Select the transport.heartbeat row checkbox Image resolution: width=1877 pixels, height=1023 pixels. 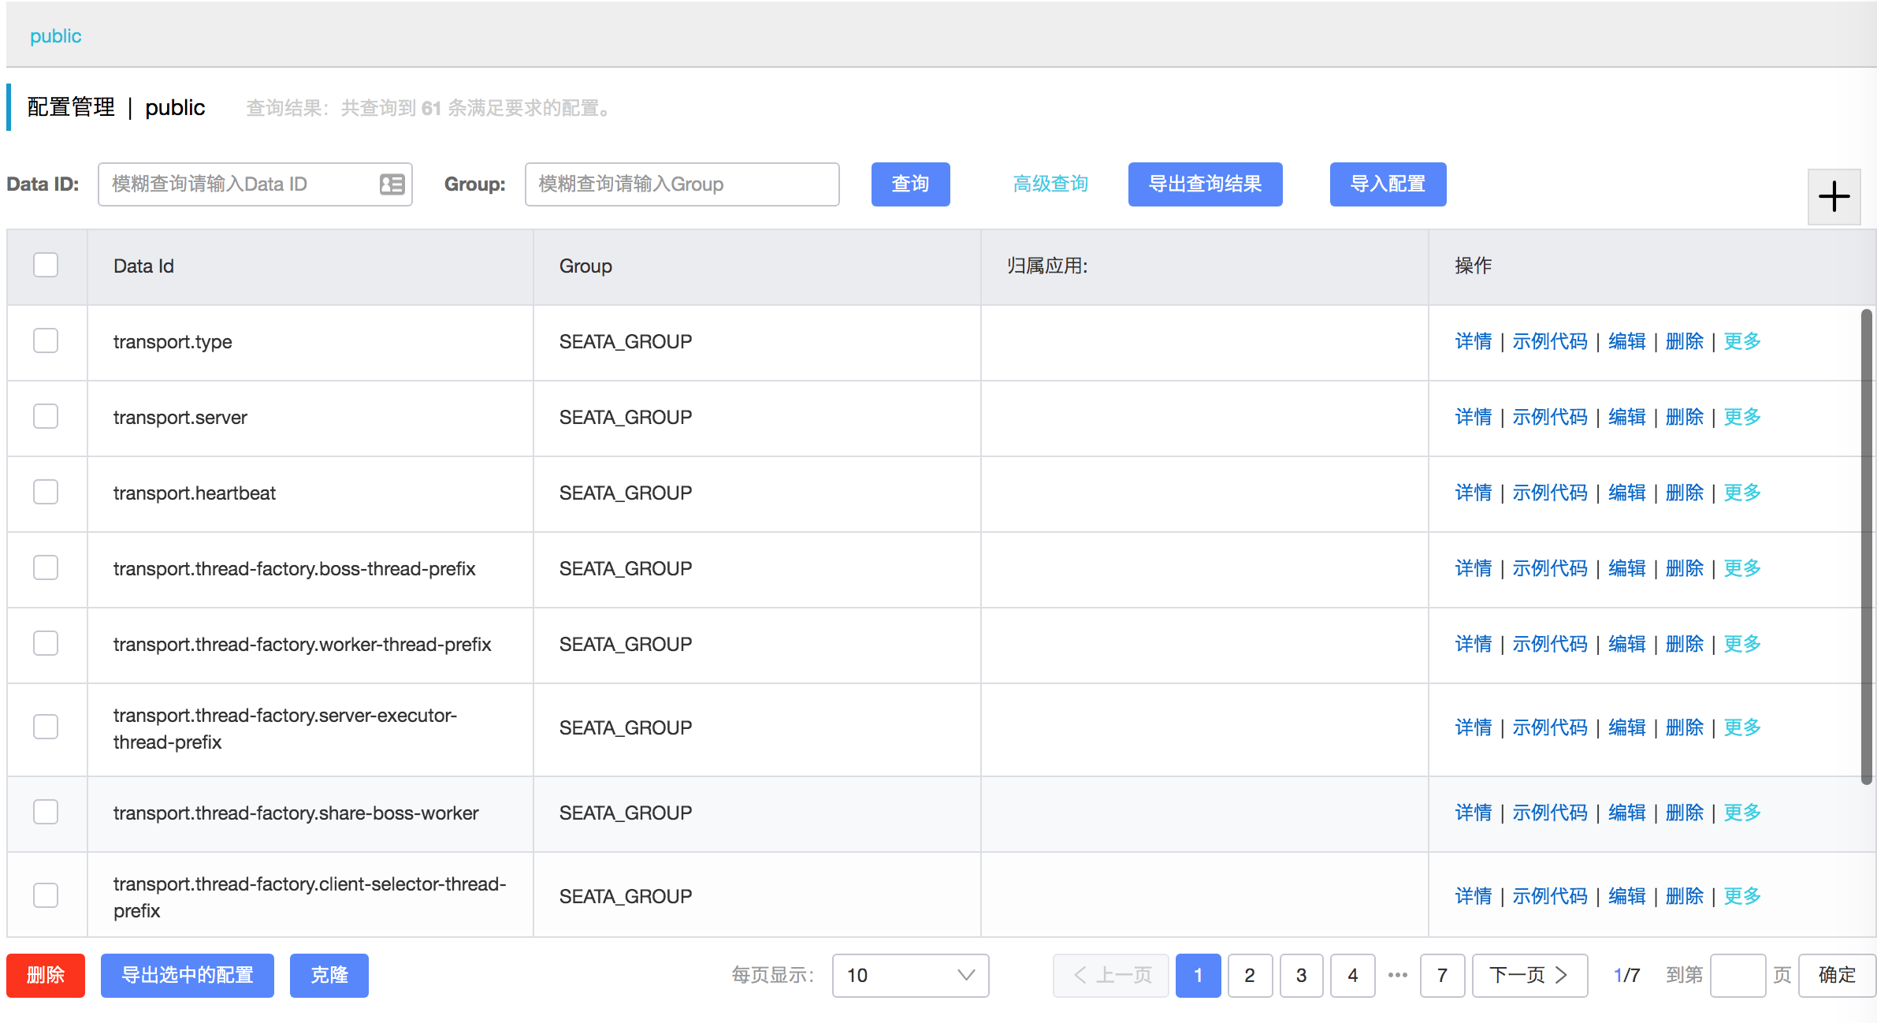46,492
